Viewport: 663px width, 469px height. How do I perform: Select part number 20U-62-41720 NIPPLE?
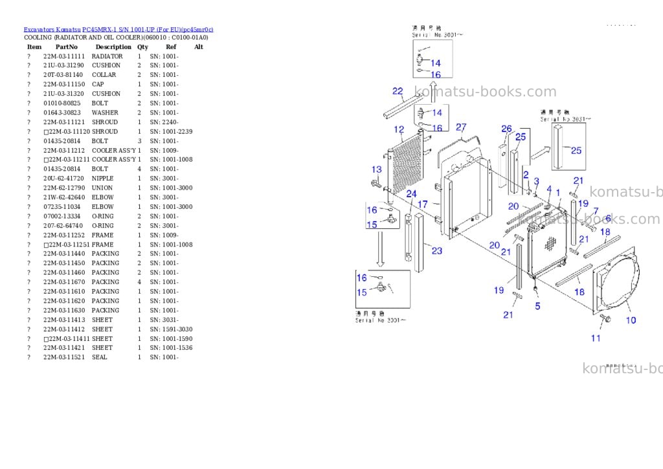(63, 179)
